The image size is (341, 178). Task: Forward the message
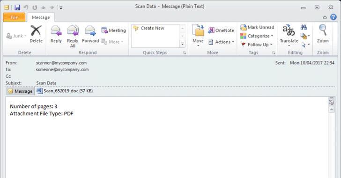(x=90, y=34)
